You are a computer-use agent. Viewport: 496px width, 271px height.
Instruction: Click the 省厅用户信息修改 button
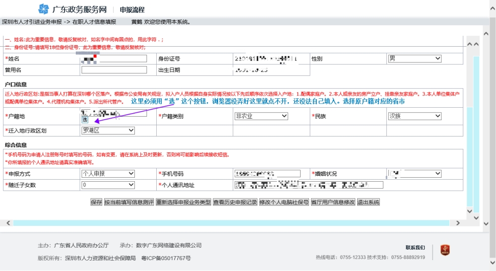(333, 203)
